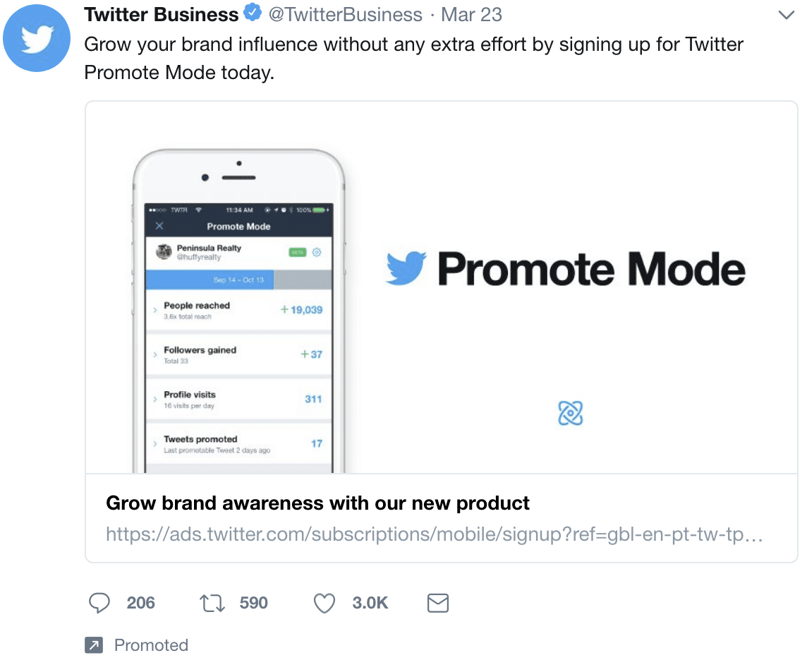Like the tweet with the heart icon

(x=324, y=603)
